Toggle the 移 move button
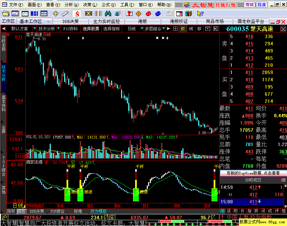Viewport: 287px width, 226px height. click(199, 29)
